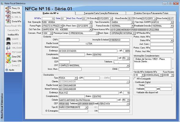Screen dimensions: 180x122
Task: Click Destinatário CPF field
Action: pos(92,78)
